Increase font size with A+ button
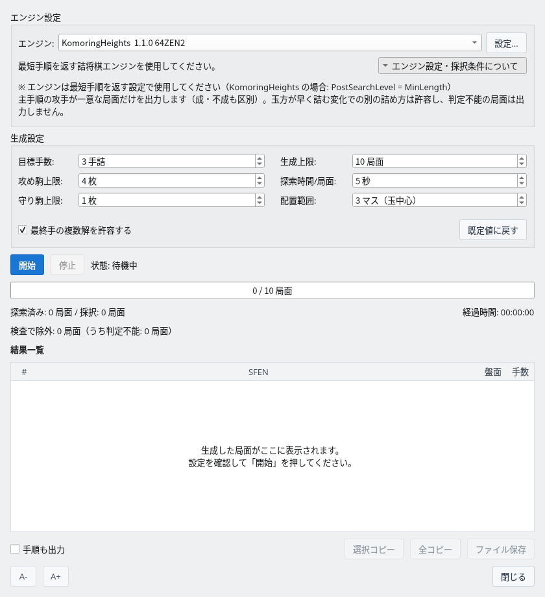The image size is (545, 597). pyautogui.click(x=56, y=576)
